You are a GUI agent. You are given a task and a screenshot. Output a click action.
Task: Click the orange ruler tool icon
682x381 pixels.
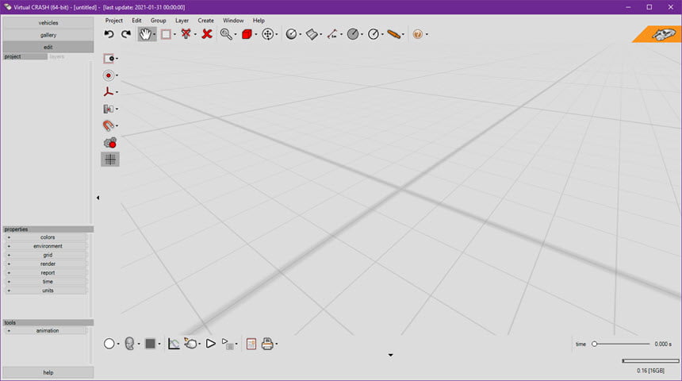coord(393,34)
